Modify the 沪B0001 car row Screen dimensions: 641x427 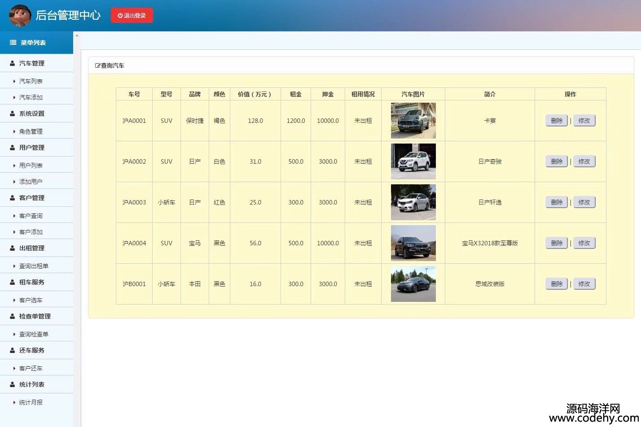[584, 284]
